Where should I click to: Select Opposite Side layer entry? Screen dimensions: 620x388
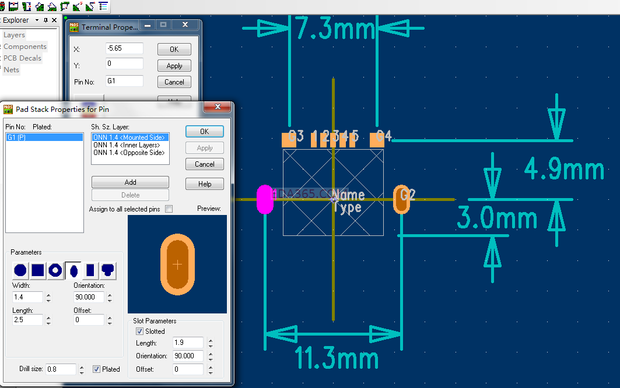click(130, 153)
